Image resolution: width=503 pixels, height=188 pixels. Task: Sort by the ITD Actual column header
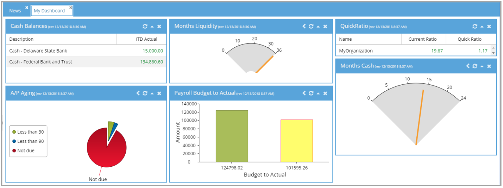(141, 39)
